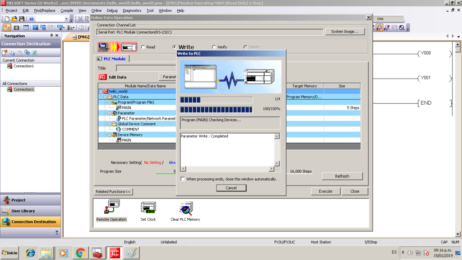462x260 pixels.
Task: Click the monitor write-mode magnifier icon
Action: (387, 28)
